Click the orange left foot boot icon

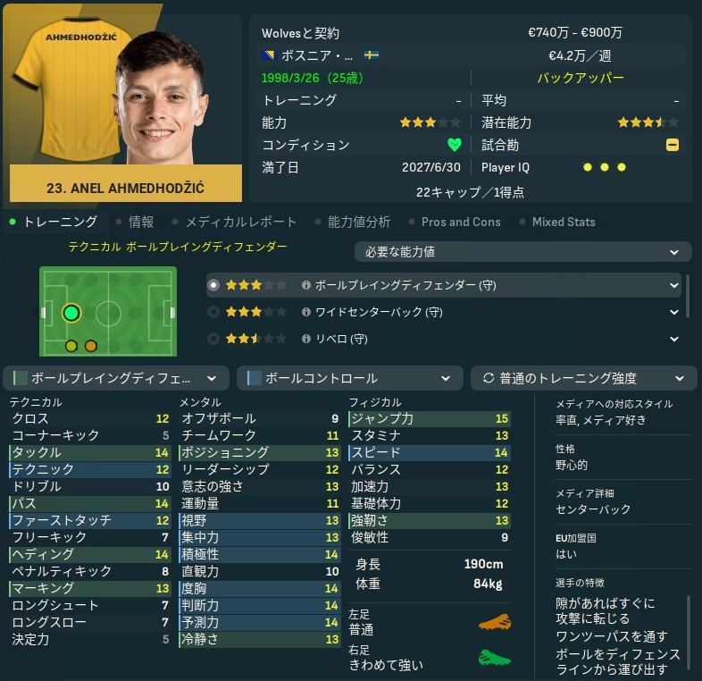pos(494,622)
